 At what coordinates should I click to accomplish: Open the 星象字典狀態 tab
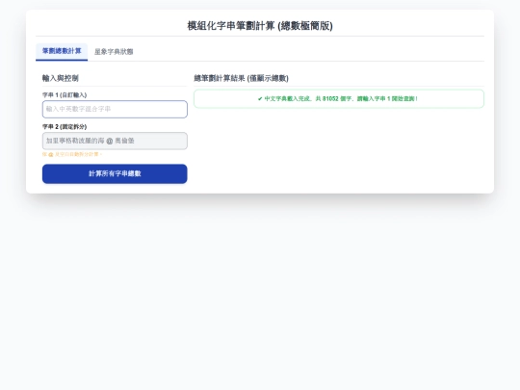pos(114,52)
